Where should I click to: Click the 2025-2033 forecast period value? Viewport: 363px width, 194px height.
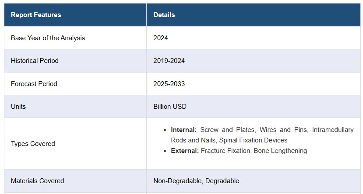169,83
